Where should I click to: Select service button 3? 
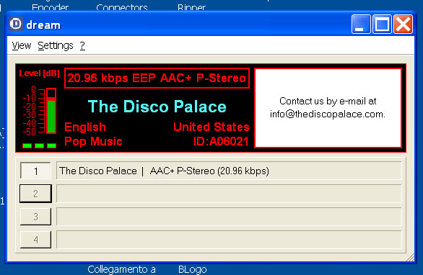(35, 217)
